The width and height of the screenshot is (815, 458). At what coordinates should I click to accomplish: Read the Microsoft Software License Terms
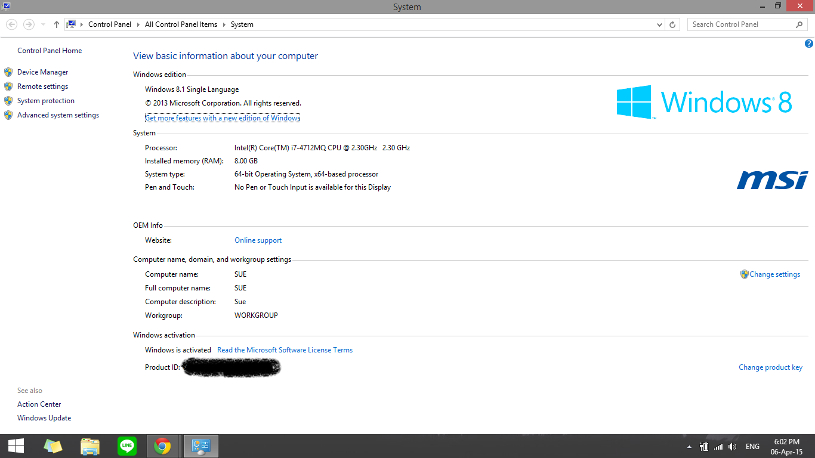coord(285,350)
